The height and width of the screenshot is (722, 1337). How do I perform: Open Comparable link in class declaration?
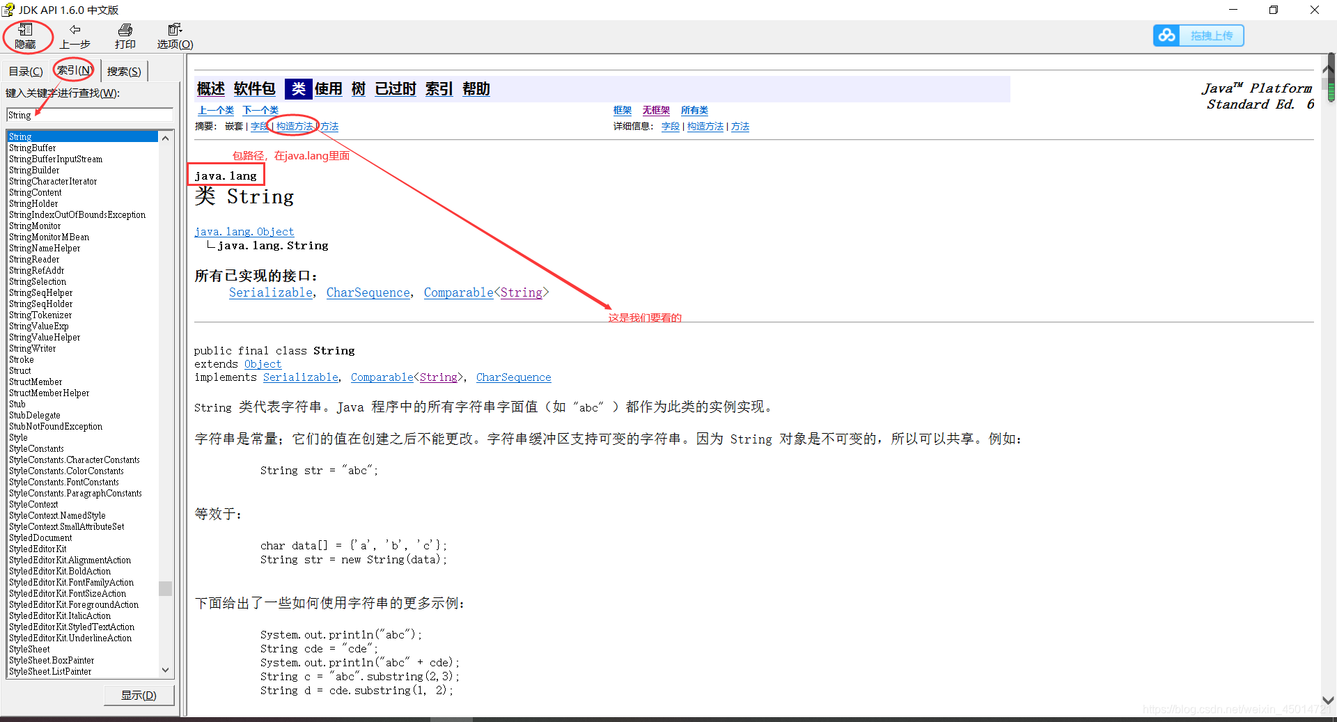click(x=382, y=377)
